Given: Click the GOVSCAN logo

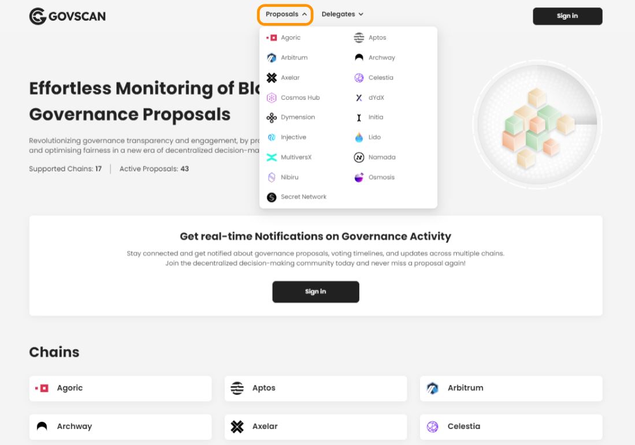Looking at the screenshot, I should (67, 16).
